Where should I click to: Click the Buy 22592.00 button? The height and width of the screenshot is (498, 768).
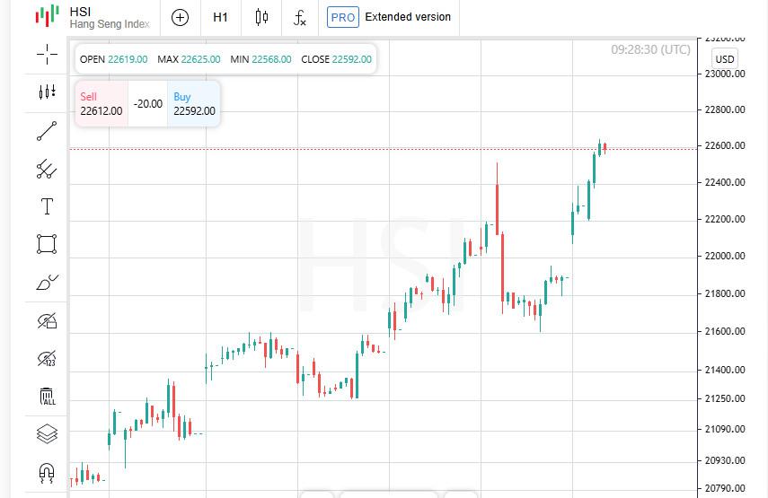[x=194, y=104]
